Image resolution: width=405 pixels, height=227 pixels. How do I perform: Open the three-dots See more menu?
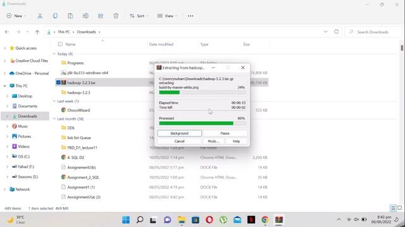(x=190, y=16)
